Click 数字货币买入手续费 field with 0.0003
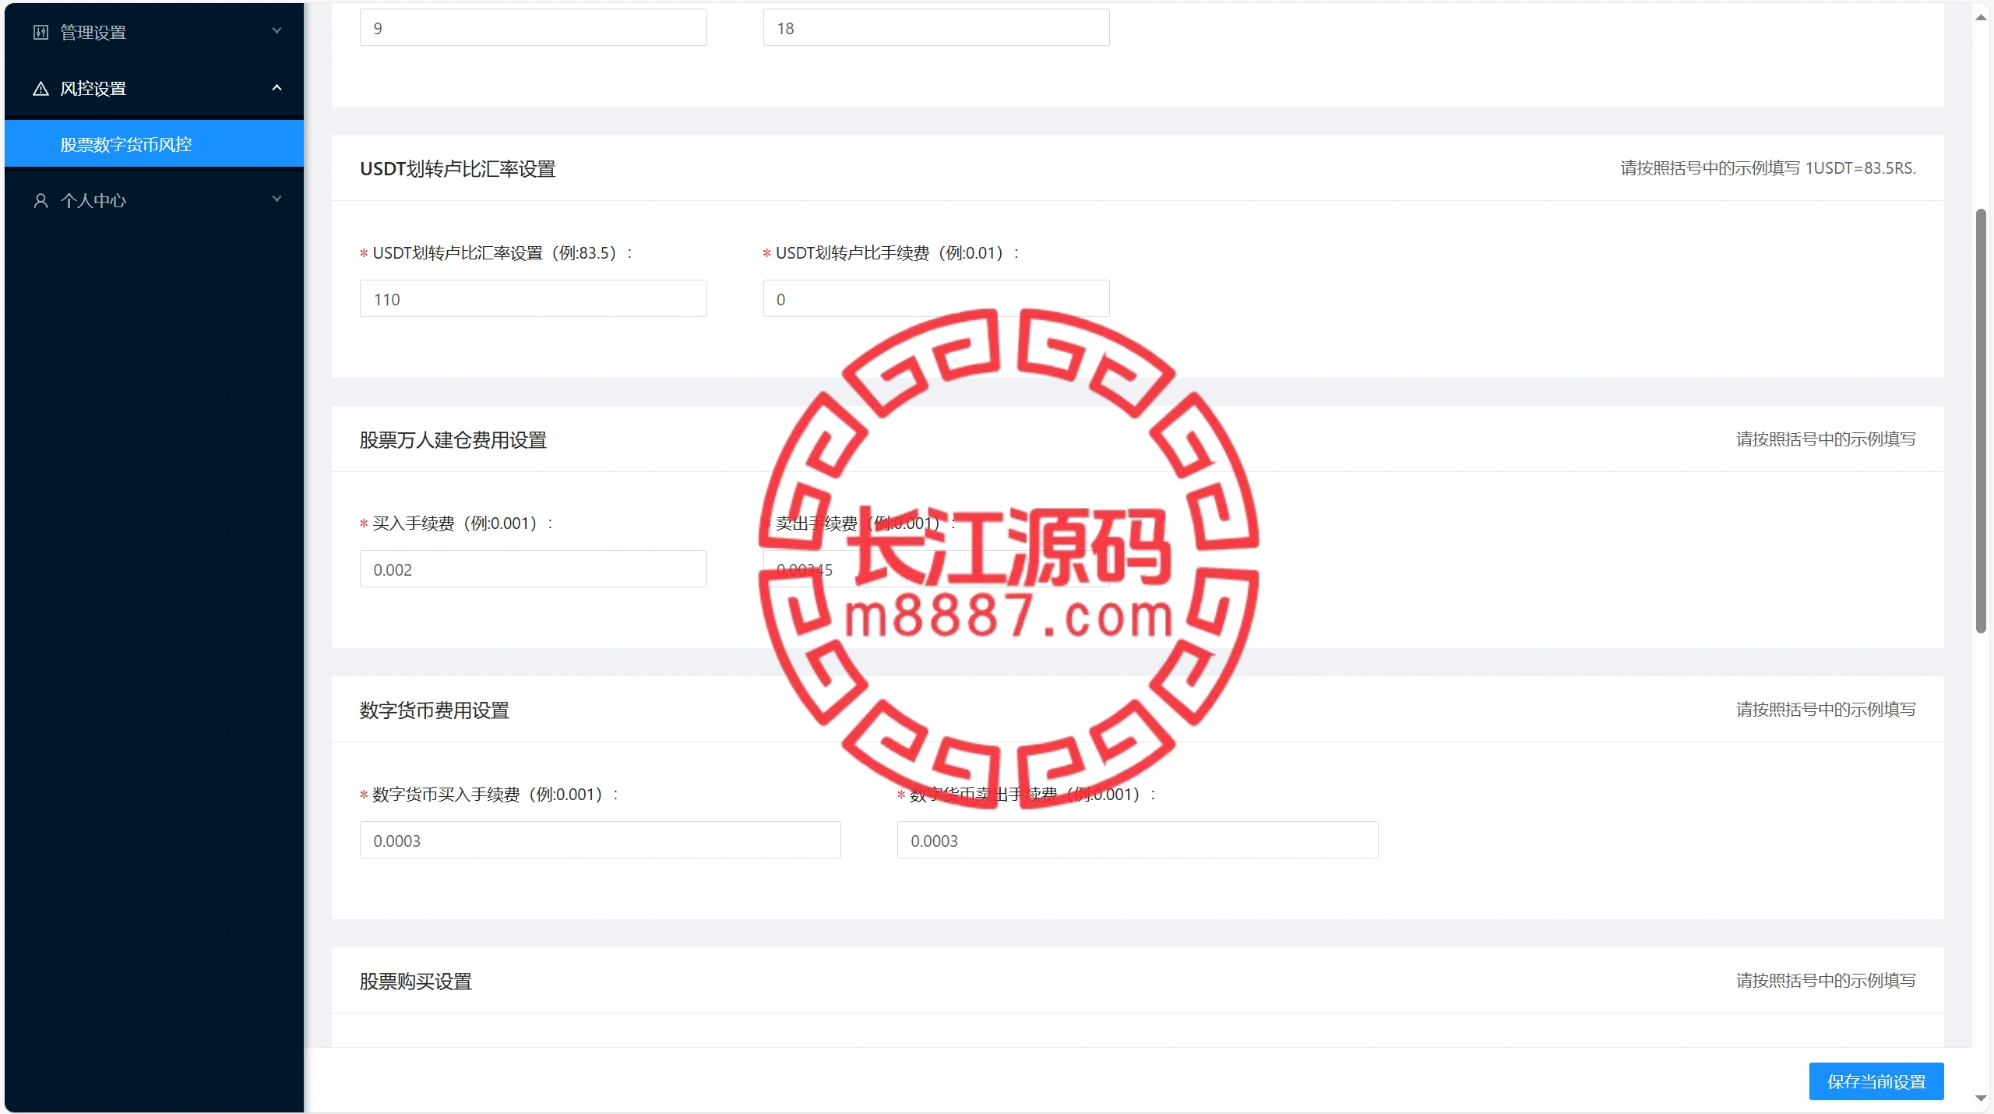 coord(600,840)
